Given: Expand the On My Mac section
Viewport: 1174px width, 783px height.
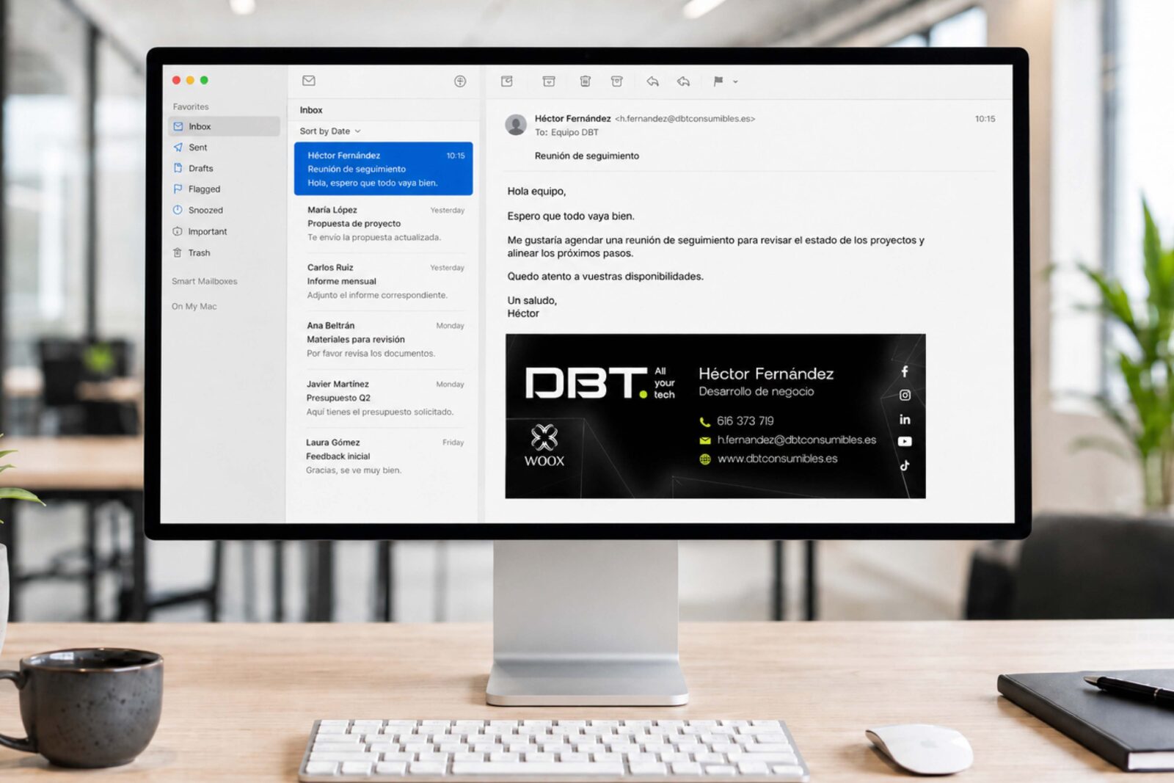Looking at the screenshot, I should [194, 307].
